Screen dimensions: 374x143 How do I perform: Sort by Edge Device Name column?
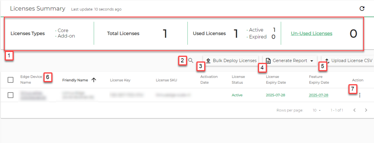click(x=31, y=79)
